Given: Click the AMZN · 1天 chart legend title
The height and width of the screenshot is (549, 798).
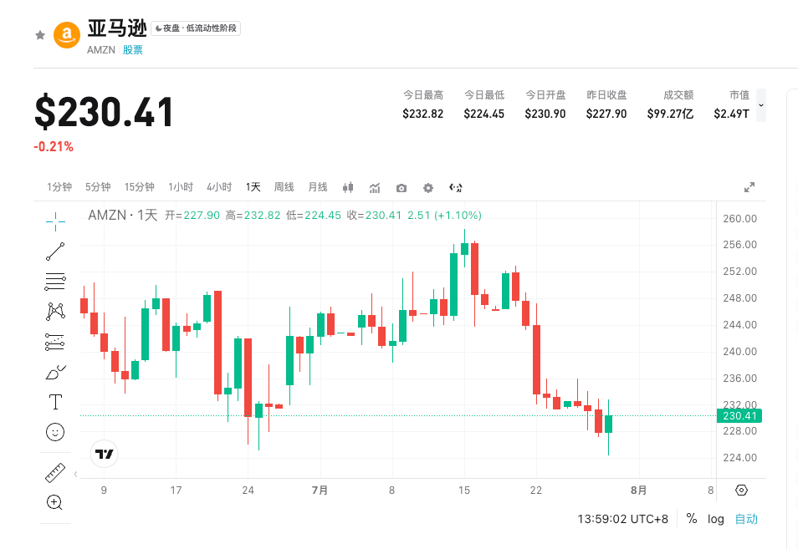Looking at the screenshot, I should pyautogui.click(x=123, y=215).
